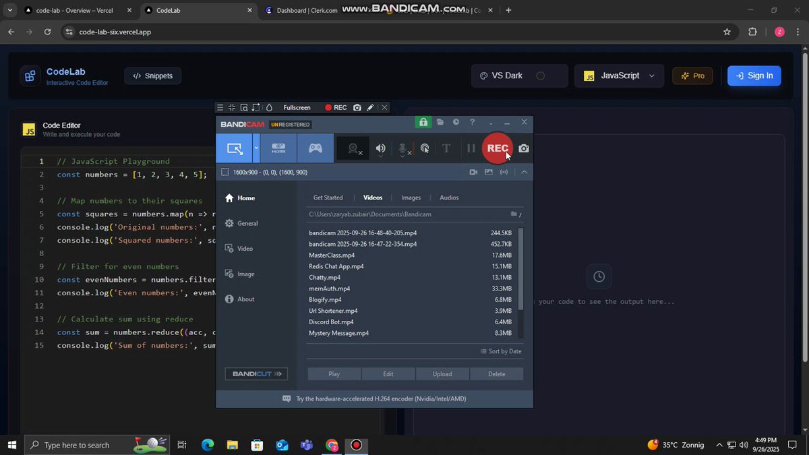Expand the screen recording mode dropdown arrow
Viewport: 809px width, 455px height.
256,148
